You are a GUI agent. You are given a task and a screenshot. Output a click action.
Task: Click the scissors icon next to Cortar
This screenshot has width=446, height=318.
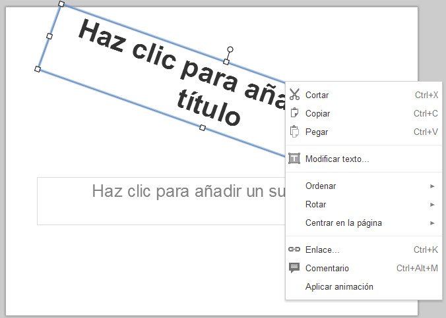pos(294,95)
